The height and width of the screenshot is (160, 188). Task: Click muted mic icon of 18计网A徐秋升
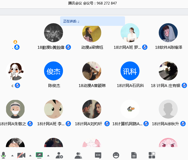pyautogui.click(x=183, y=124)
